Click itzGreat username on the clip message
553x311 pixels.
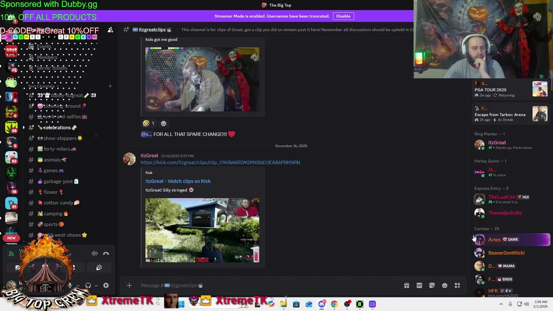pyautogui.click(x=149, y=155)
